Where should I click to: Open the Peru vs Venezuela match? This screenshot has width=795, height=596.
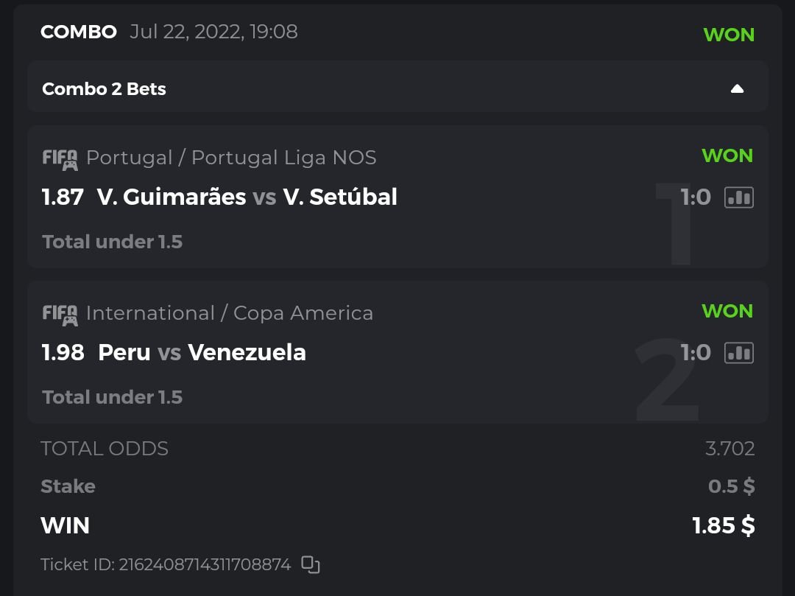tap(202, 353)
